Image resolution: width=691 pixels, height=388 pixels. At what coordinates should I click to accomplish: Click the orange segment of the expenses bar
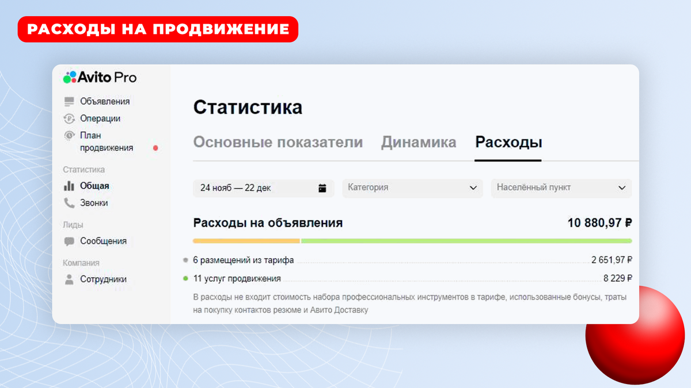pyautogui.click(x=246, y=241)
